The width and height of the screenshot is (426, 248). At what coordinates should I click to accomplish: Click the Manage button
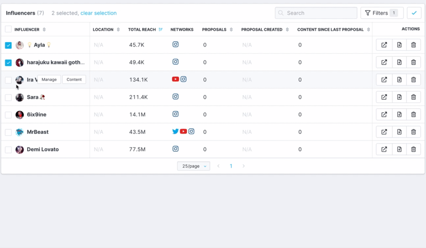click(49, 79)
